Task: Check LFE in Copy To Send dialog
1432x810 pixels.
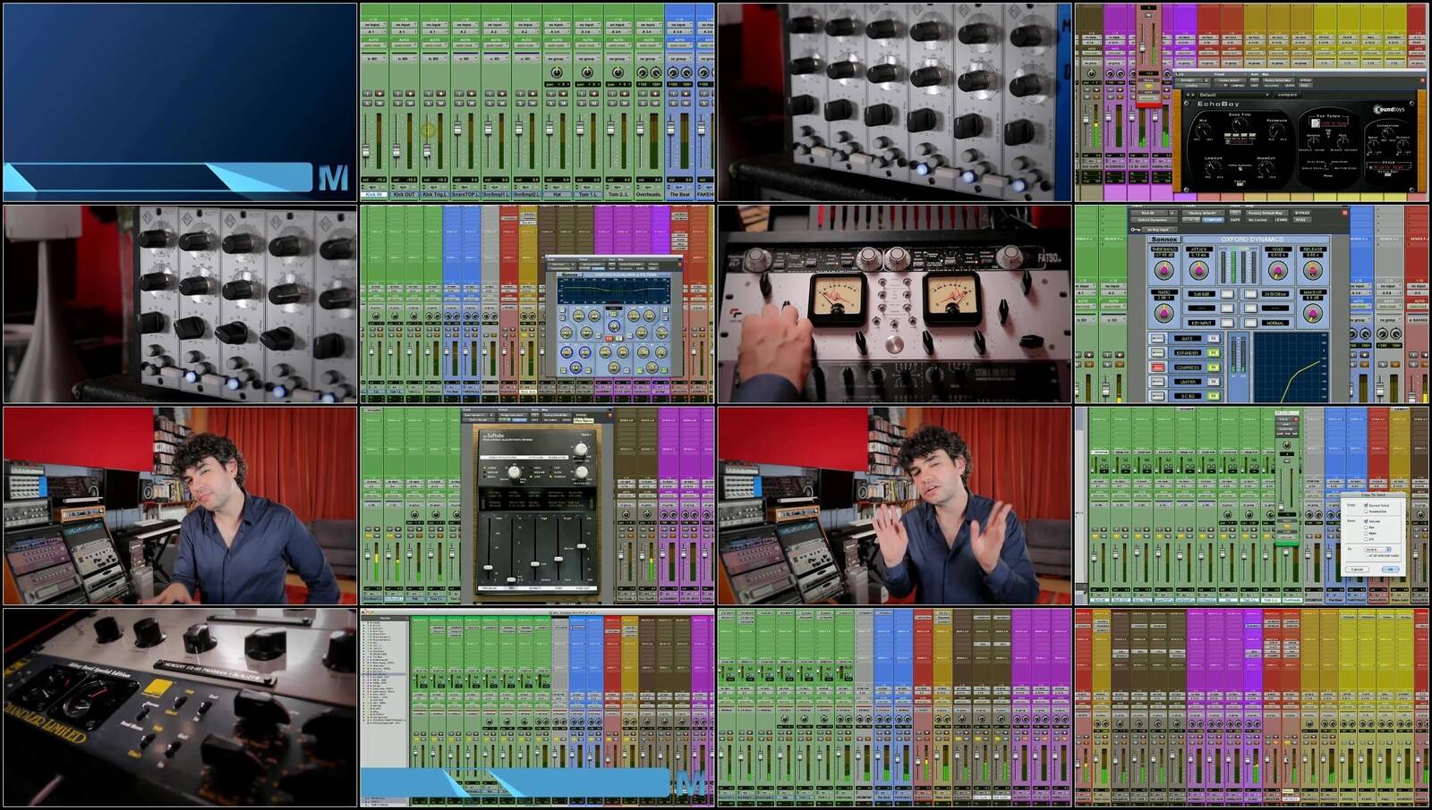Action: [1366, 539]
